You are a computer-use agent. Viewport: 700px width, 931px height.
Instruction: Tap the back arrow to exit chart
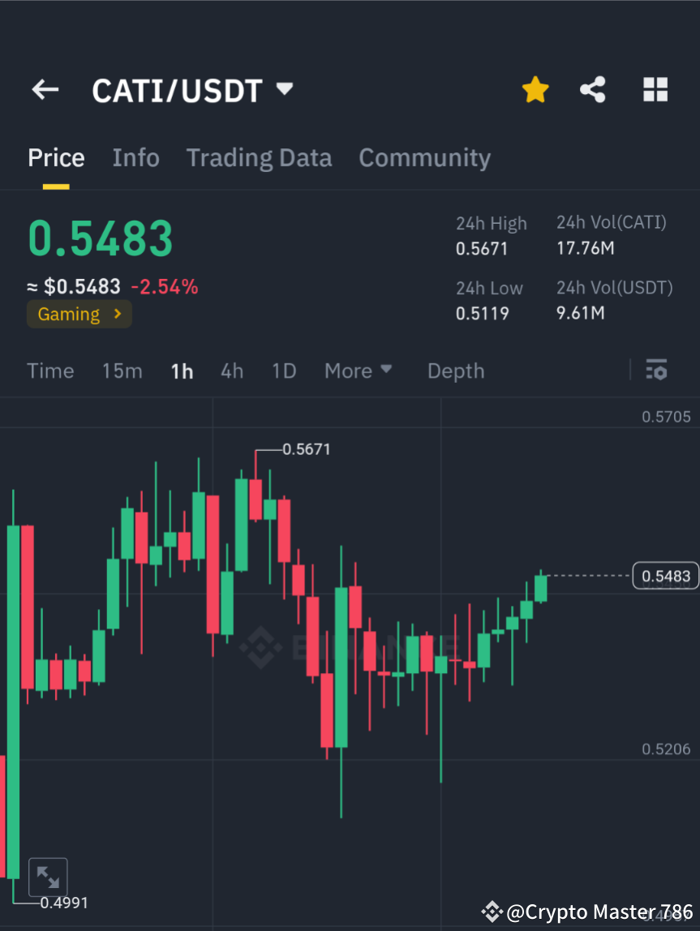(45, 90)
